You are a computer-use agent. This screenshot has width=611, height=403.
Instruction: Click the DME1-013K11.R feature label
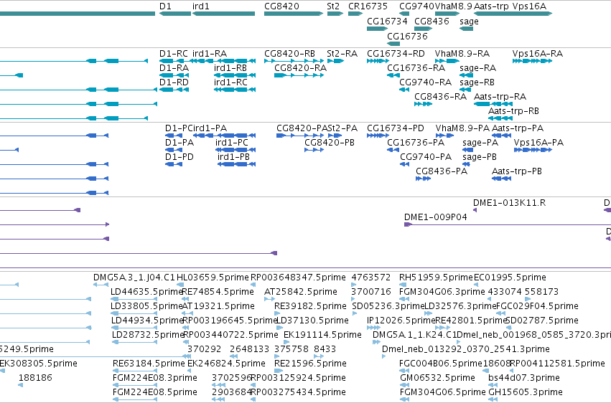pyautogui.click(x=509, y=203)
